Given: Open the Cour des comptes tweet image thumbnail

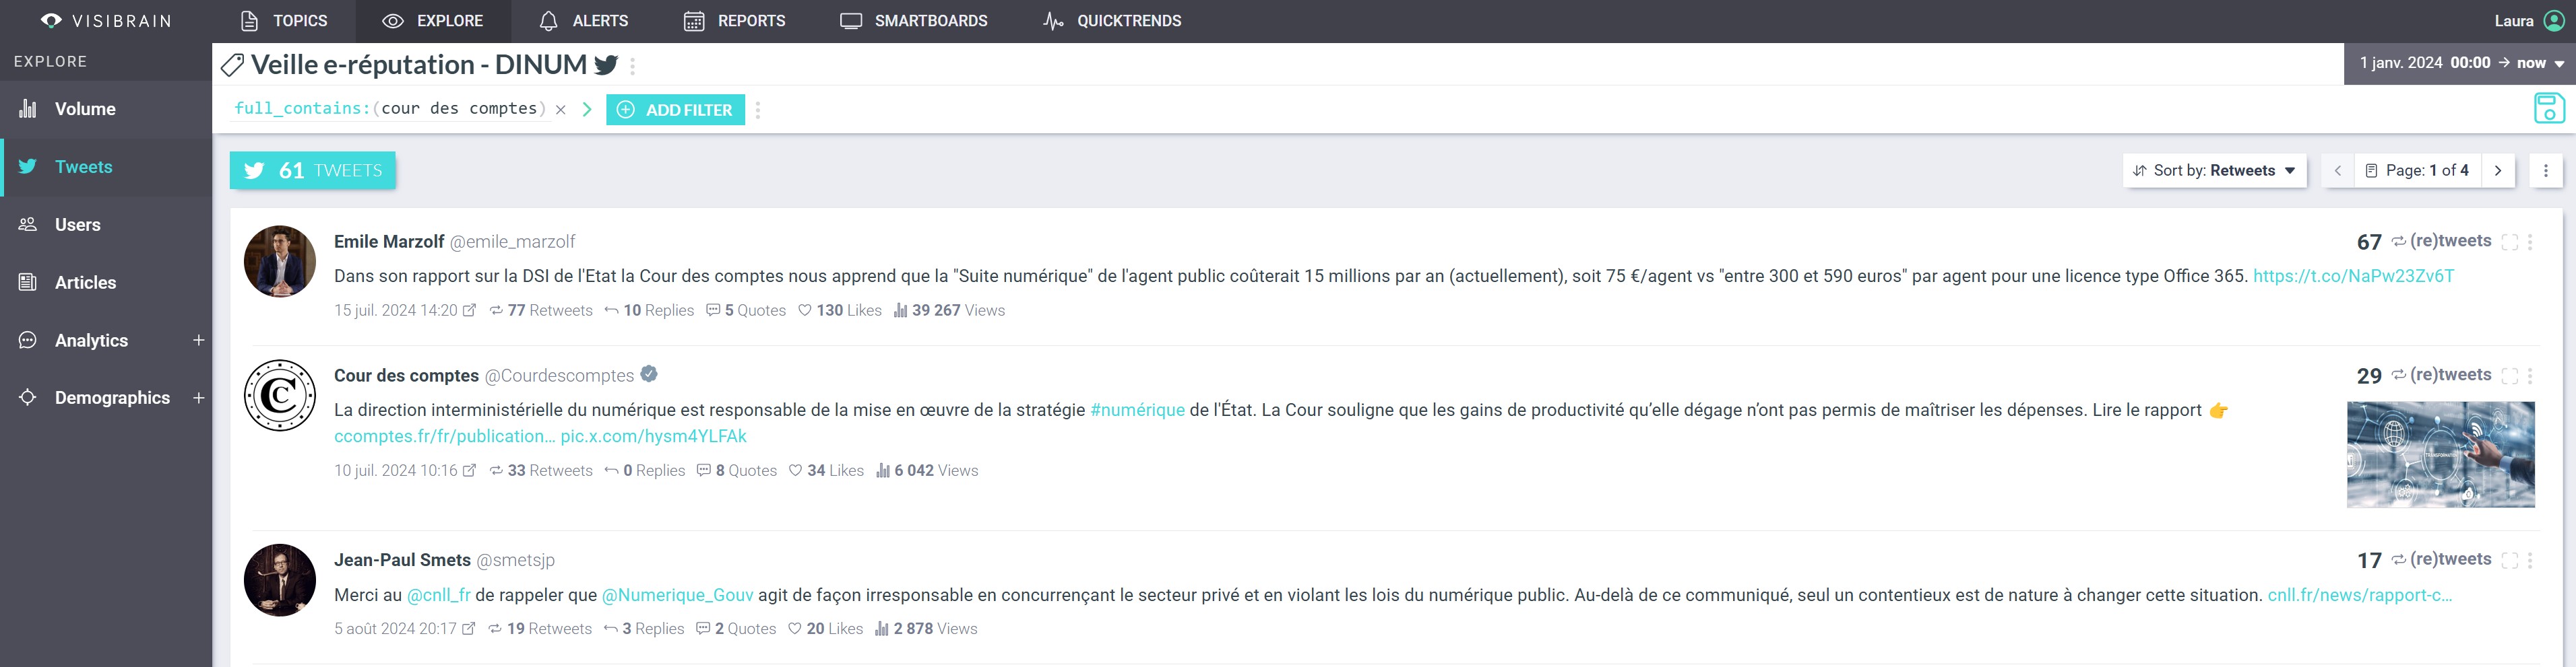Looking at the screenshot, I should point(2440,454).
